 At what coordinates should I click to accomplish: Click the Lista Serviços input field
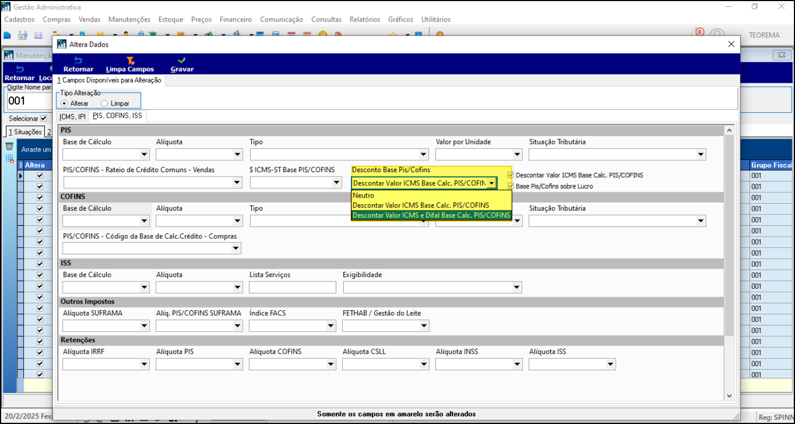point(292,288)
